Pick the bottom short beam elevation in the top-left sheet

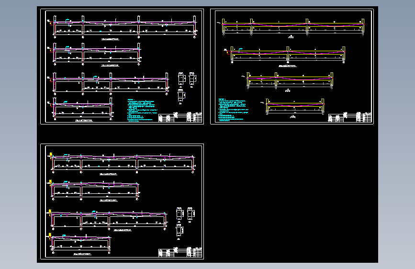[80, 109]
